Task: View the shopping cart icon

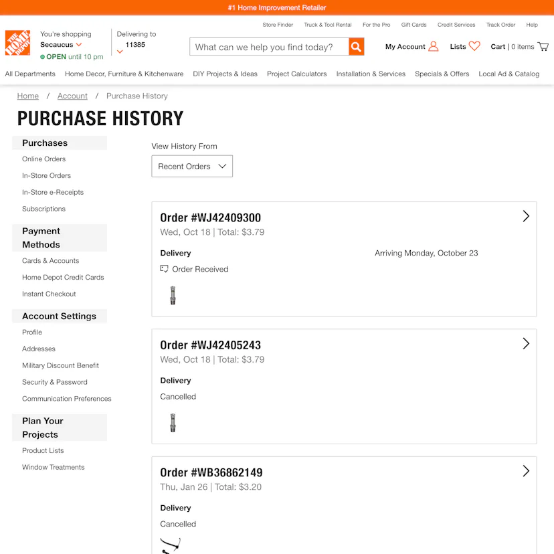Action: point(543,46)
